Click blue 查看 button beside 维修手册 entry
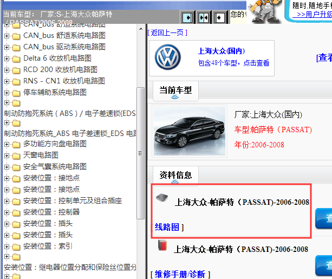Image resolution: width=332 pixels, height=279 pixels. (x=323, y=265)
